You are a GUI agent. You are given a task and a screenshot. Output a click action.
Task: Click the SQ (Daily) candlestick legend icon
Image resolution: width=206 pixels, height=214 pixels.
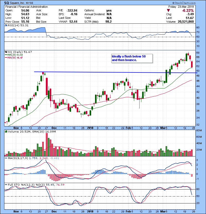click(x=6, y=52)
